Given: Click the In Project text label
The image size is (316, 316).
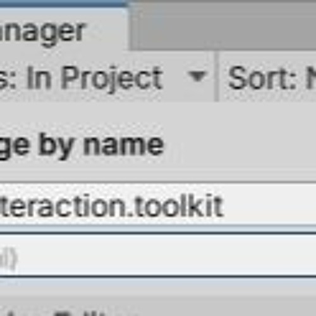Looking at the screenshot, I should [x=94, y=78].
